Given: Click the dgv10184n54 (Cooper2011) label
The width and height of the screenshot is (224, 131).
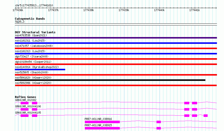Looking at the screenshot, I should (33, 62).
